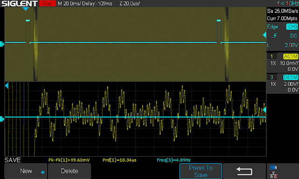Click the trigger level arrow in zoom window
Image resolution: width=299 pixels, height=179 pixels.
(264, 110)
